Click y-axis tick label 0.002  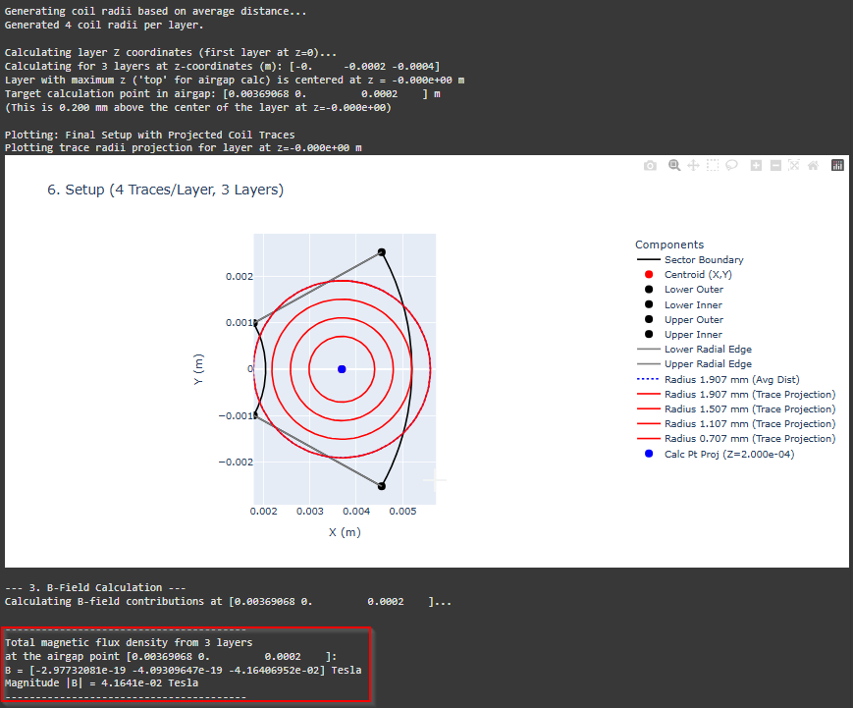(x=240, y=277)
